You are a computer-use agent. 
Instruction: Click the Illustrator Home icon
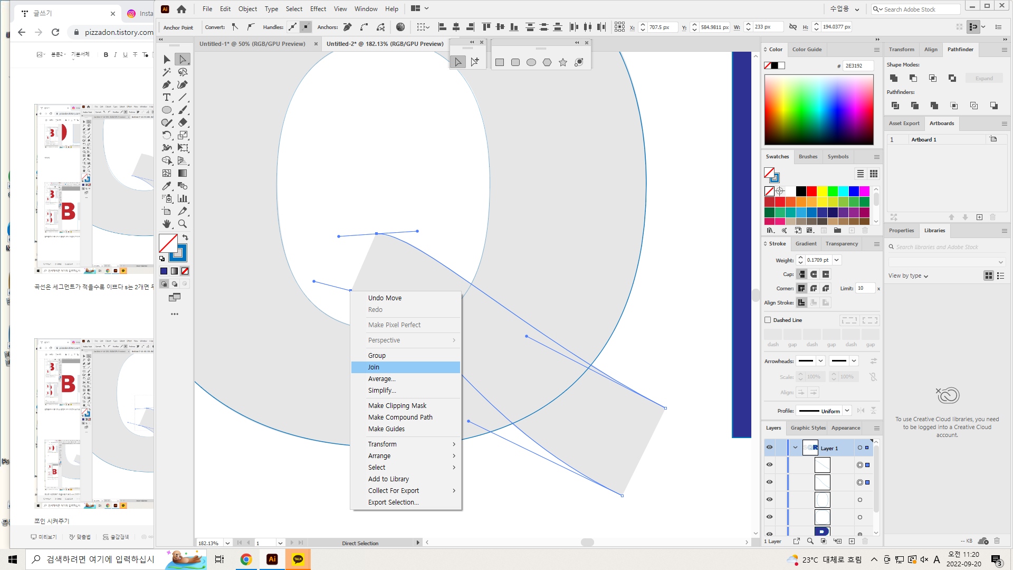pos(181,9)
